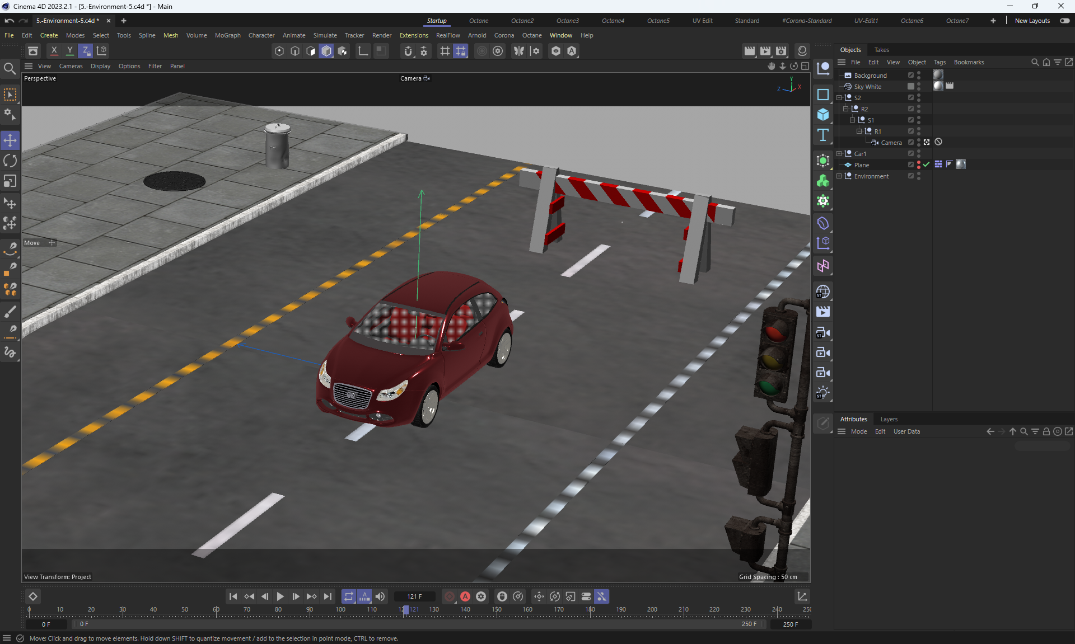Click the Light object icon in side palette

(x=822, y=393)
